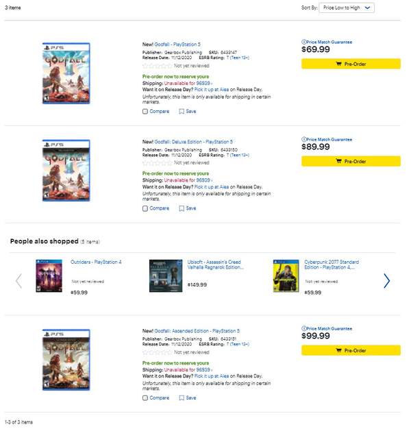Click the next arrow in People also shopped carousel
Image resolution: width=411 pixels, height=429 pixels.
coord(386,280)
